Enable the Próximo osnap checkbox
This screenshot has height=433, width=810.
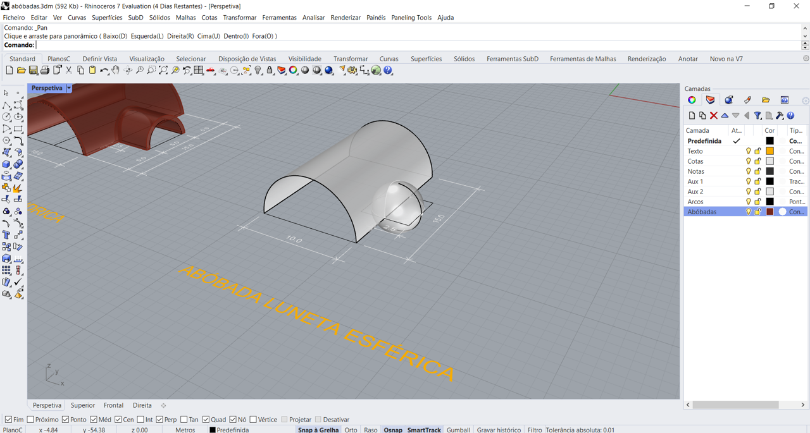click(31, 420)
